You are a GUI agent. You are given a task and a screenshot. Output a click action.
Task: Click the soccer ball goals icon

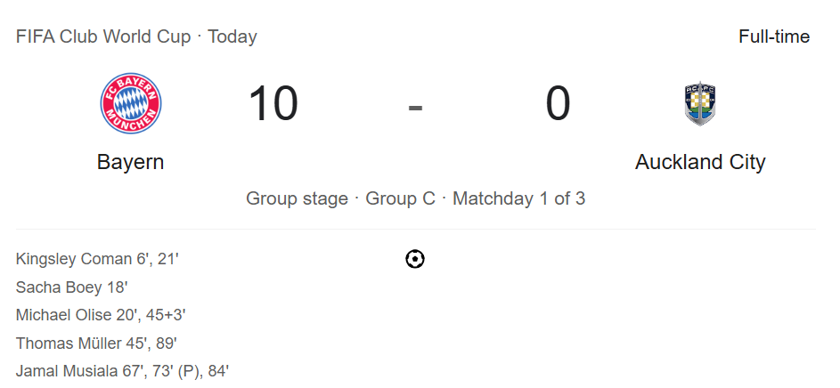click(415, 259)
